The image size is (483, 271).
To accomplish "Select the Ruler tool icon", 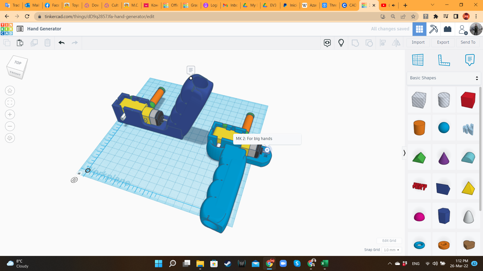I will click(444, 60).
